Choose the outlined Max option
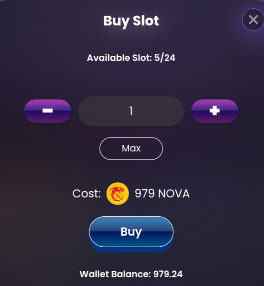The width and height of the screenshot is (264, 286). click(x=131, y=149)
